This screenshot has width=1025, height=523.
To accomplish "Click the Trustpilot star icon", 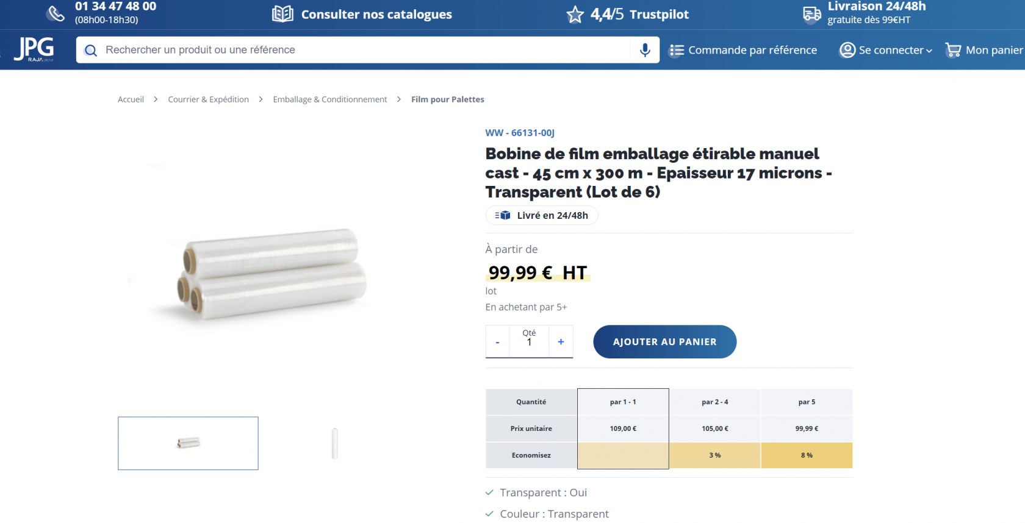I will click(575, 15).
